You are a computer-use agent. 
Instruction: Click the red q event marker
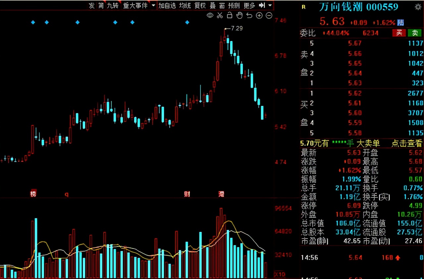pyautogui.click(x=66, y=195)
